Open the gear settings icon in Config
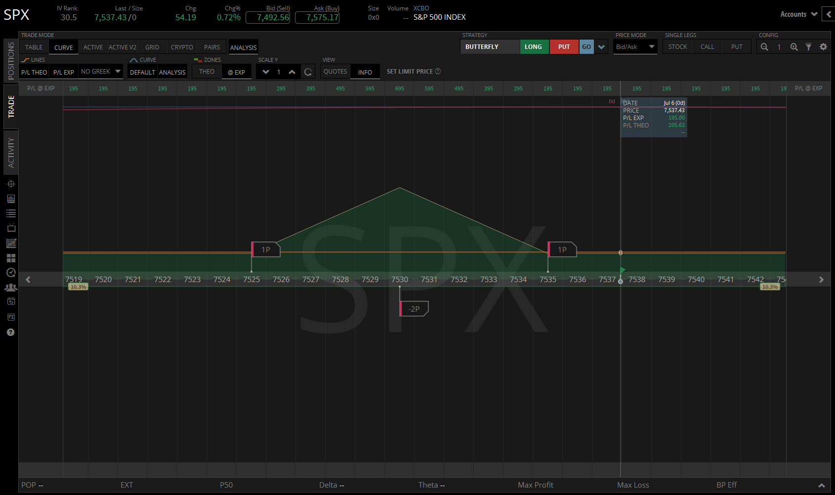The height and width of the screenshot is (495, 835). pos(823,47)
